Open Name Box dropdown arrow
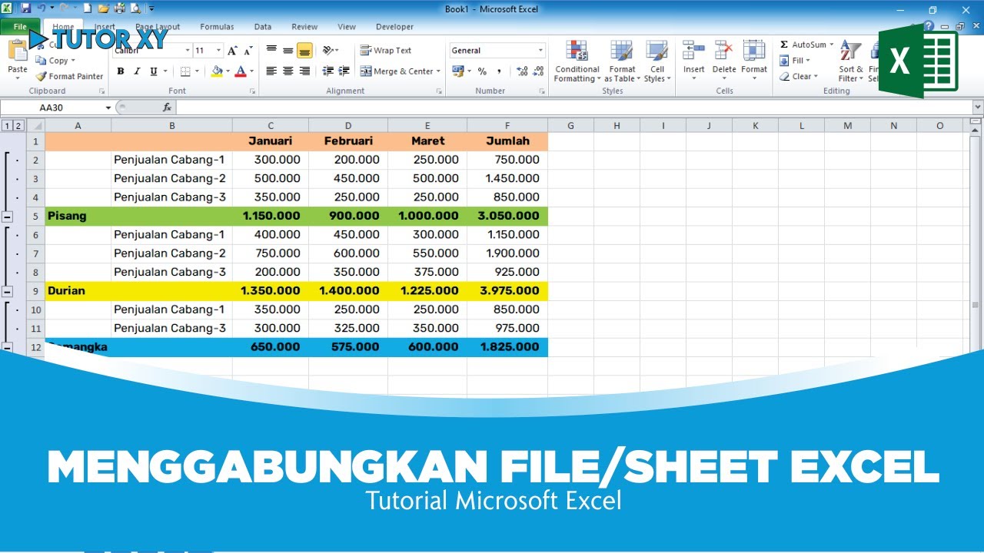 pos(108,108)
